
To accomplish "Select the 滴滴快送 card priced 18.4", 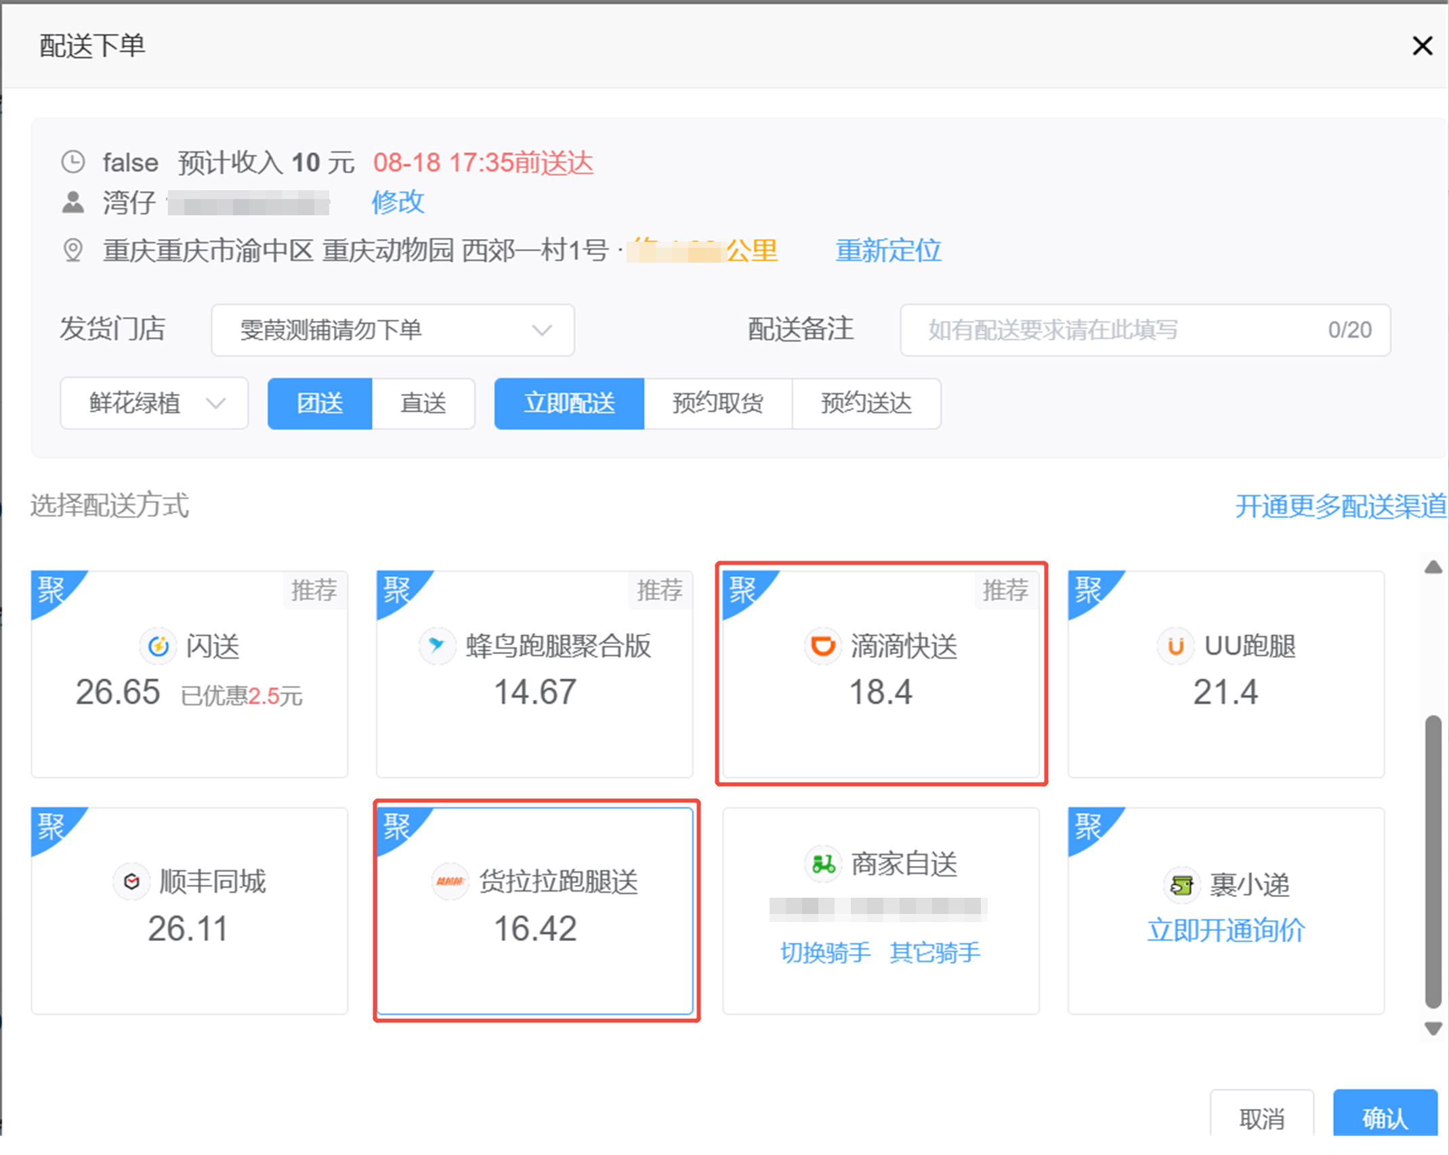I will coord(881,674).
